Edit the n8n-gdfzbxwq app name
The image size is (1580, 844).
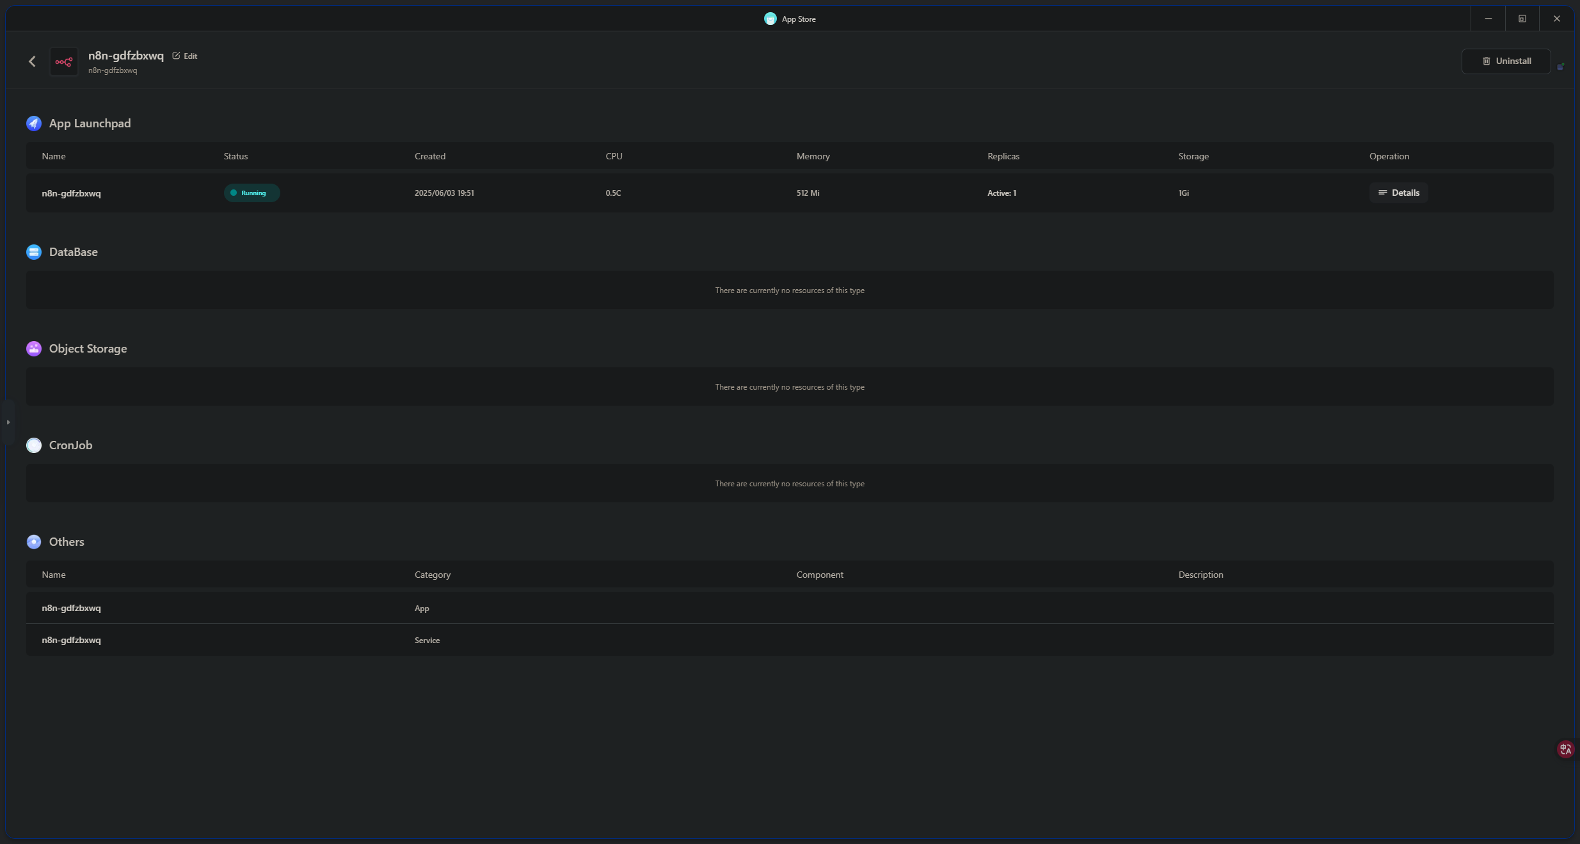pos(185,56)
